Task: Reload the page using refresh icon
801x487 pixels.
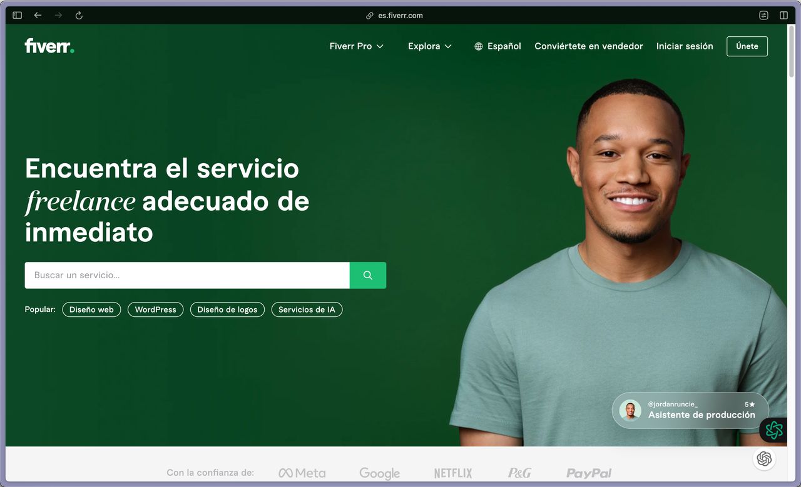Action: 79,16
